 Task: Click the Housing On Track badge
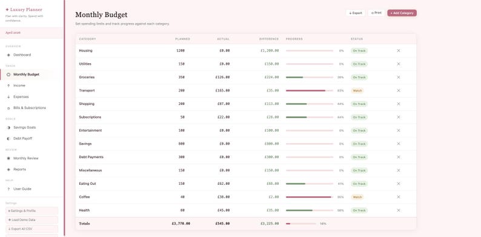tap(359, 51)
